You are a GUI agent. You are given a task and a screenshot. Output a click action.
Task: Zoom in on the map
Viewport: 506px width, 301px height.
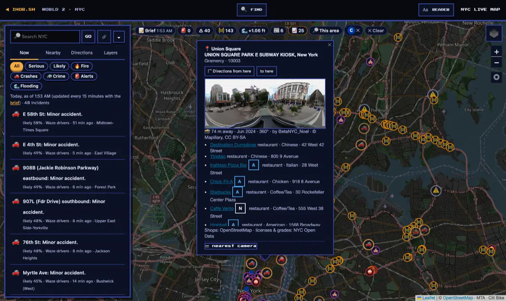(x=496, y=52)
